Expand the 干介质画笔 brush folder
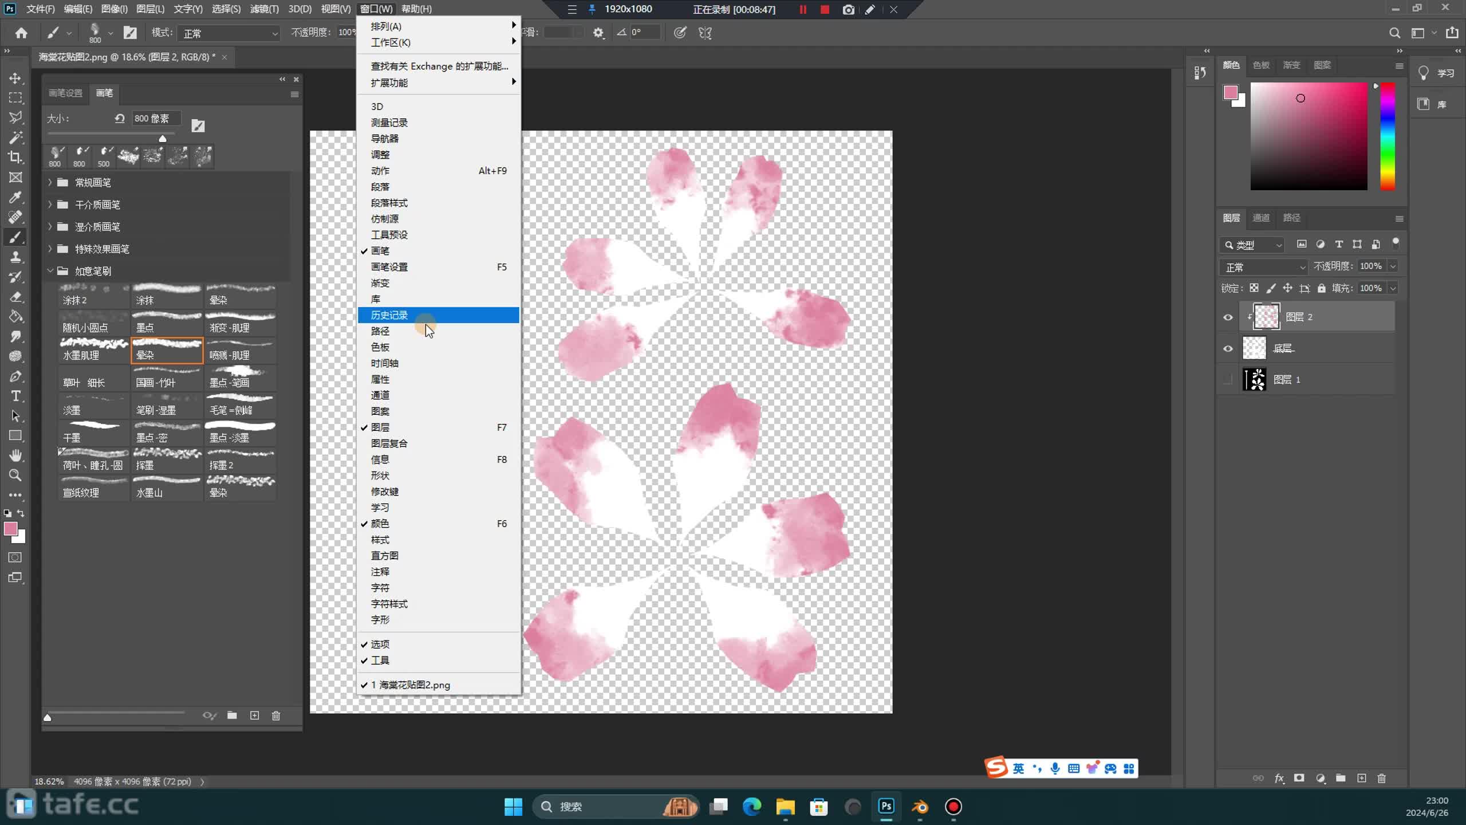1466x825 pixels. [50, 205]
